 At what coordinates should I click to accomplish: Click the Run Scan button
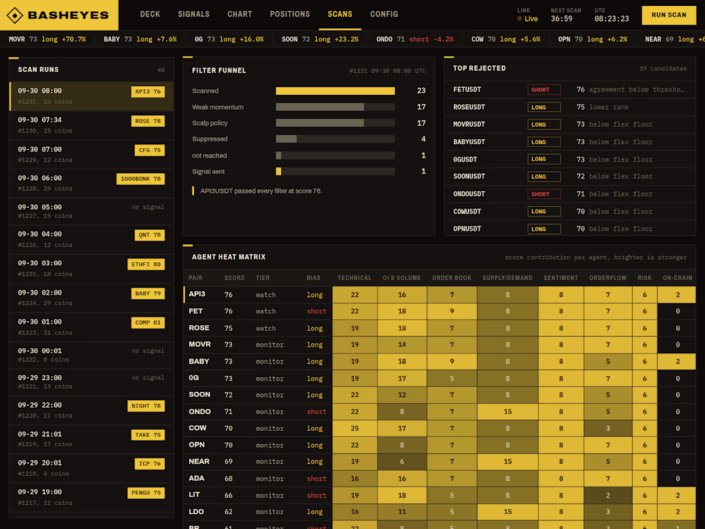[x=668, y=15]
